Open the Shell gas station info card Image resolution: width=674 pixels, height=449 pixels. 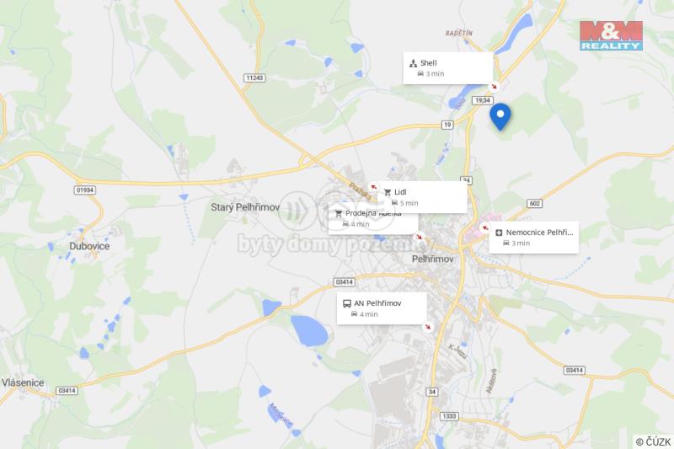(x=448, y=68)
